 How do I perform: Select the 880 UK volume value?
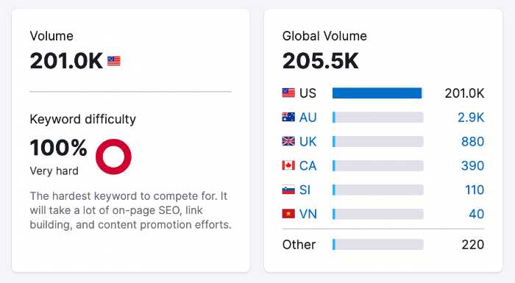[472, 141]
